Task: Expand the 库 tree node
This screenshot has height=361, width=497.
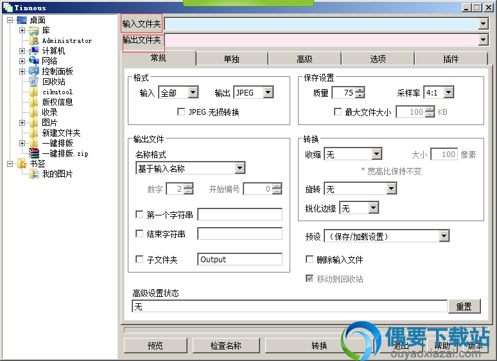Action: (x=22, y=31)
